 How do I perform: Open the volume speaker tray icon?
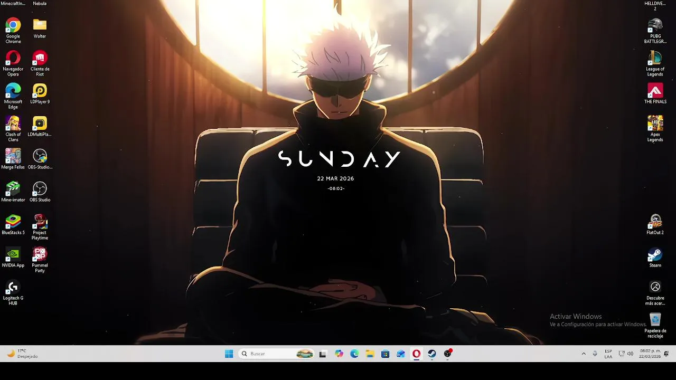(630, 354)
